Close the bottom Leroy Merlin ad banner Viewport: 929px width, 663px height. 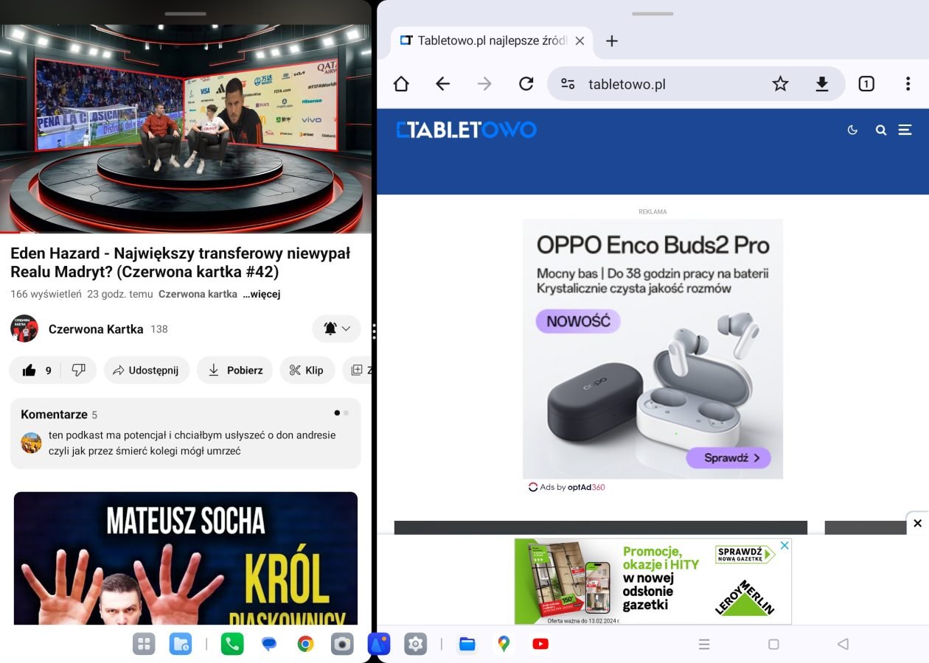coord(917,523)
